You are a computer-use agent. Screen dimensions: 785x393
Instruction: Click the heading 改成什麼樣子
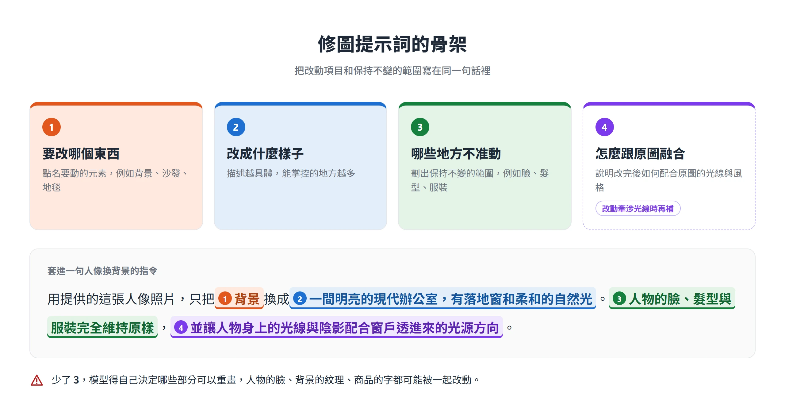click(x=265, y=154)
